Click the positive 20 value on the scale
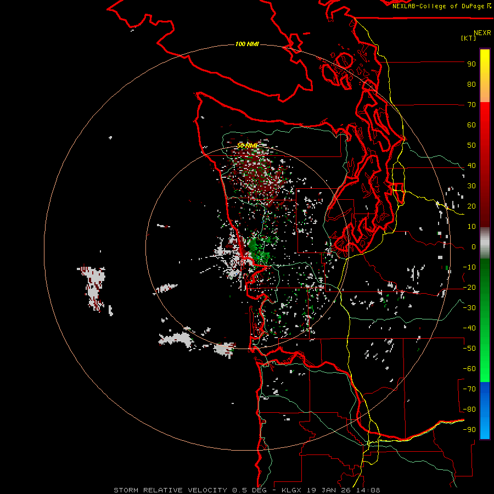494x494 pixels. tap(471, 206)
